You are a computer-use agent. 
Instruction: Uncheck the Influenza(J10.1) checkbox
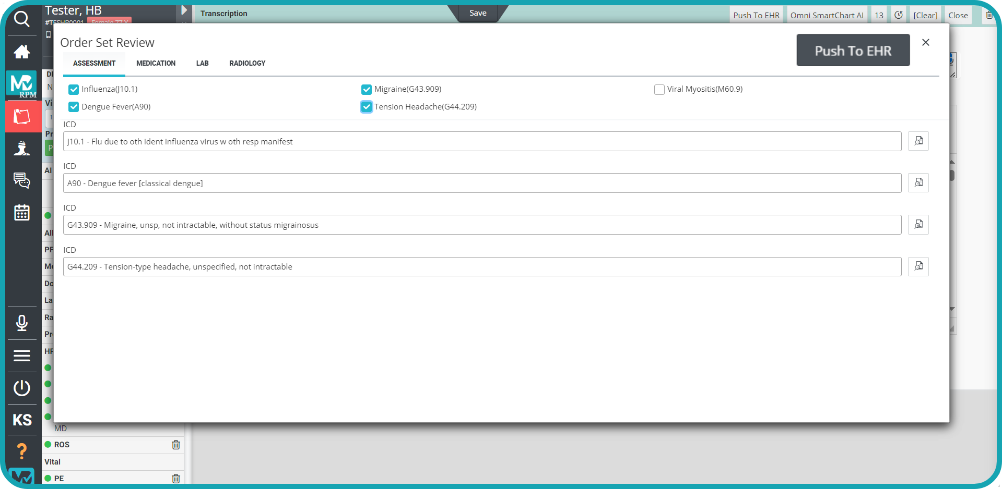click(74, 89)
